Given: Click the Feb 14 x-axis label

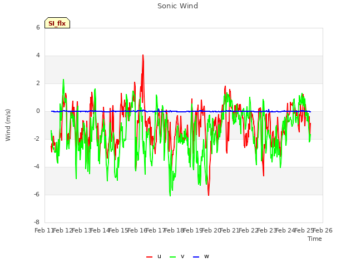Looking at the screenshot, I should point(100,230).
